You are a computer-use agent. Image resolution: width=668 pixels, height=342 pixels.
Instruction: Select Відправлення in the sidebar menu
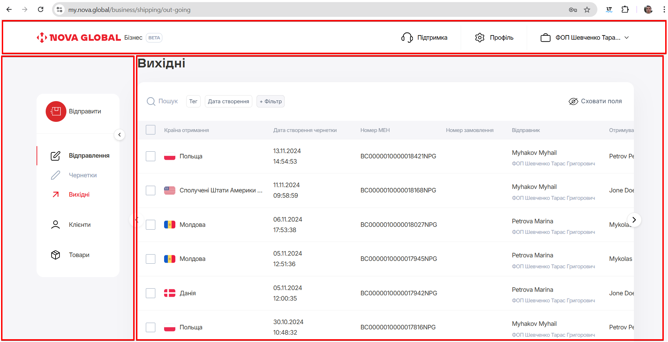coord(89,156)
